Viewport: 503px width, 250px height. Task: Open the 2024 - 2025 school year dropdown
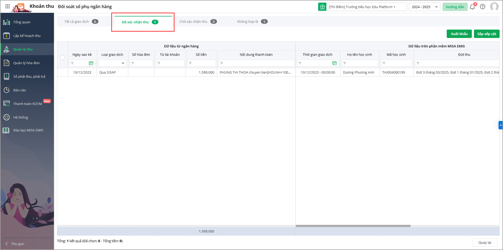click(424, 7)
